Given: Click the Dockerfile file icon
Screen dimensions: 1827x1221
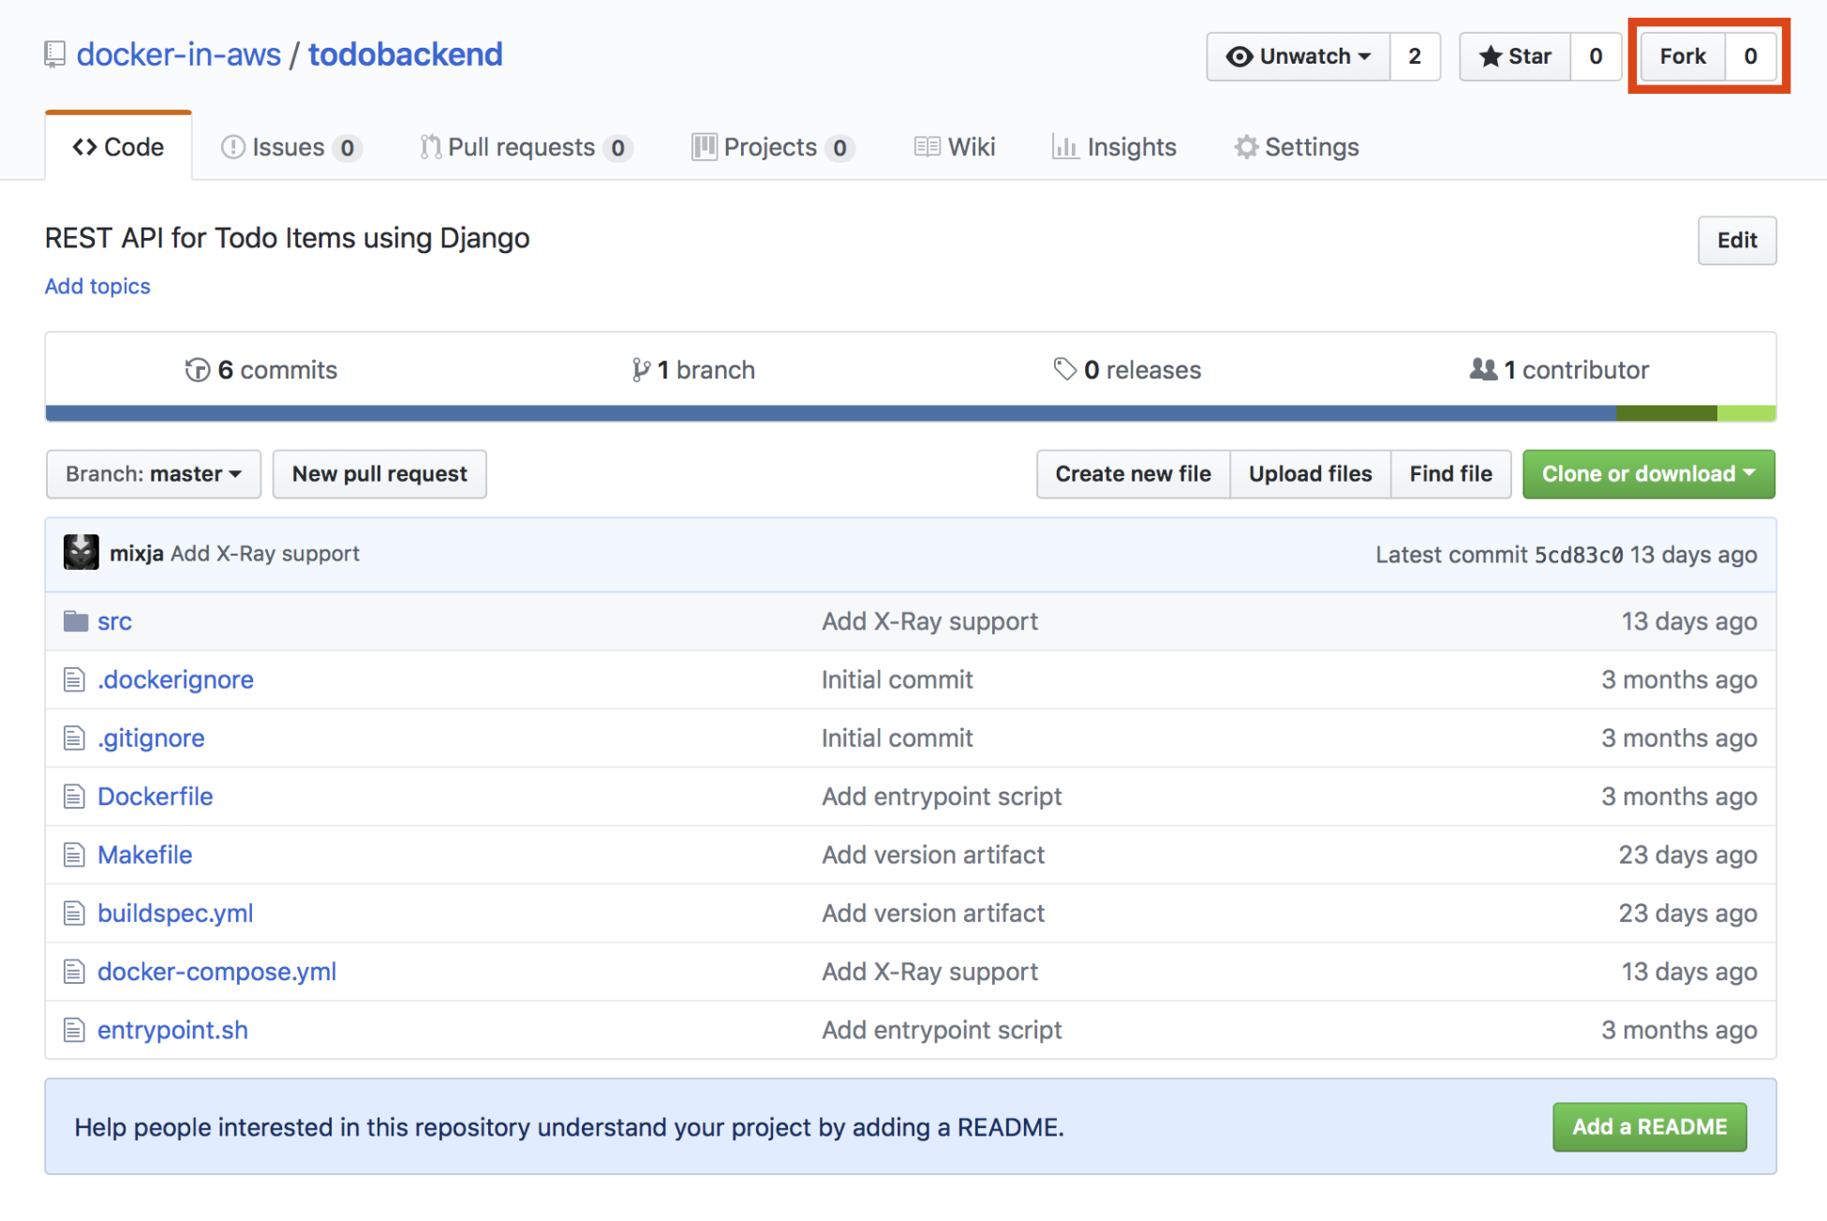Looking at the screenshot, I should (74, 797).
